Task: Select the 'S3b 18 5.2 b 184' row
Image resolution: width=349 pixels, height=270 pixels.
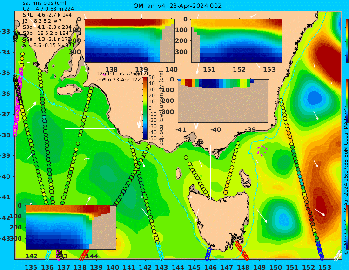Action: [x=46, y=33]
